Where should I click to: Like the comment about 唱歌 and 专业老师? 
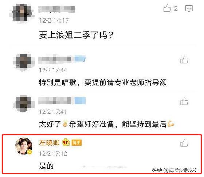[x=184, y=60]
